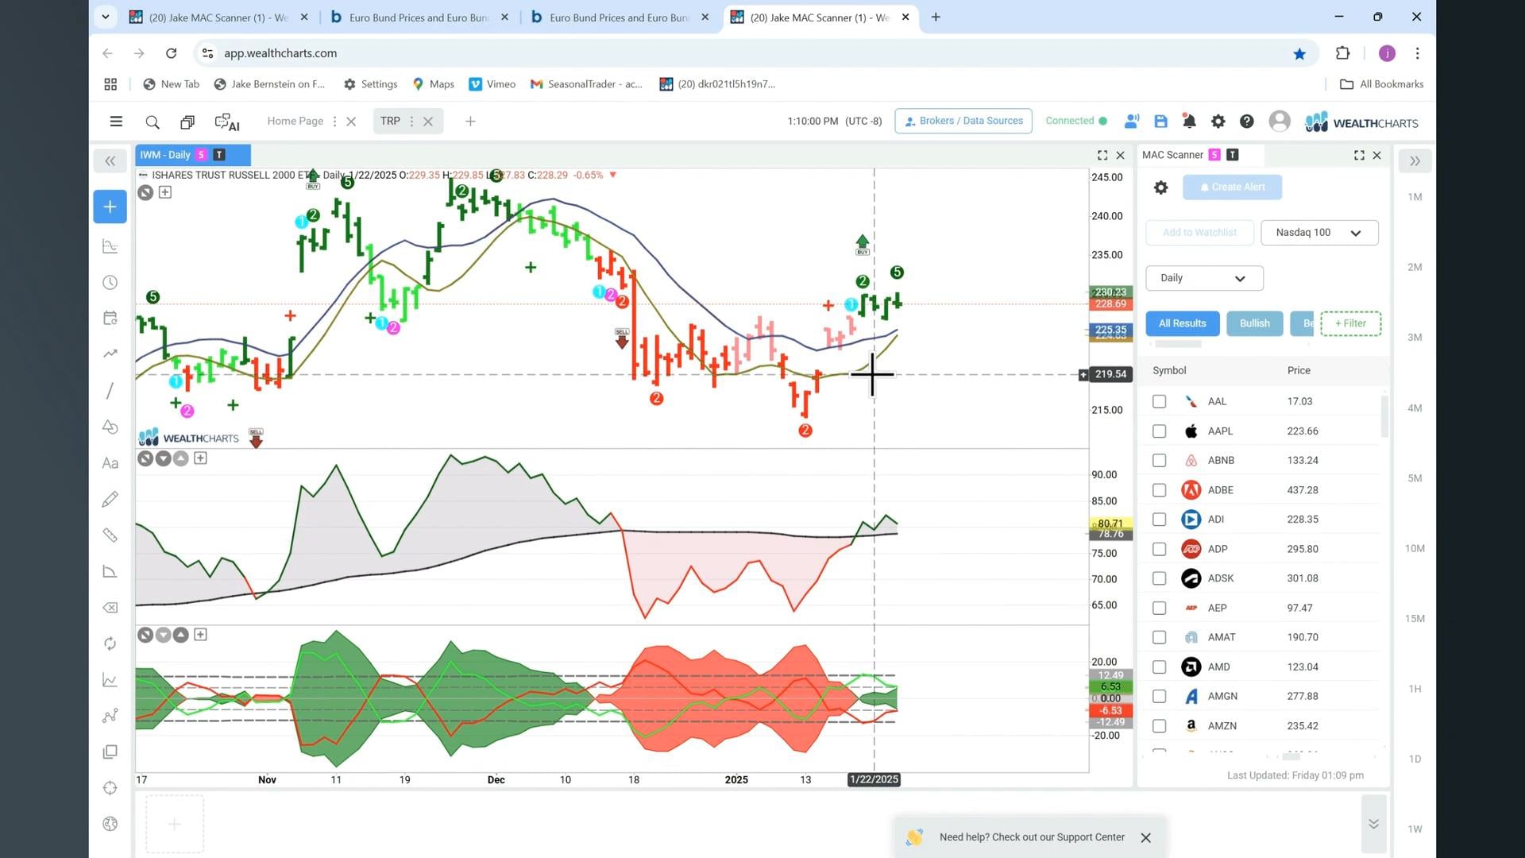Open the alerts bell icon
The height and width of the screenshot is (858, 1525).
(x=1189, y=122)
